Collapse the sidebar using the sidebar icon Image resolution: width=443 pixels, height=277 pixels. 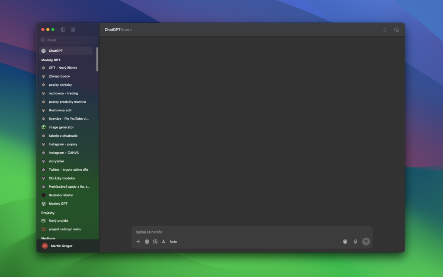click(63, 29)
